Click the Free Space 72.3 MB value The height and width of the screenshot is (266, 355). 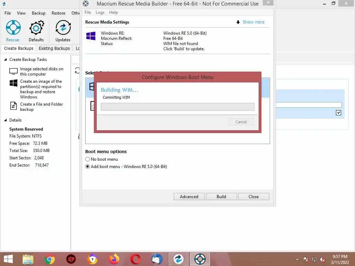pyautogui.click(x=40, y=143)
